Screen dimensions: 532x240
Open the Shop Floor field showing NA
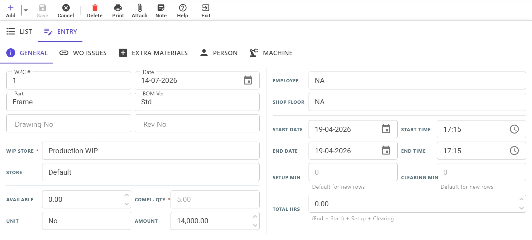[417, 102]
